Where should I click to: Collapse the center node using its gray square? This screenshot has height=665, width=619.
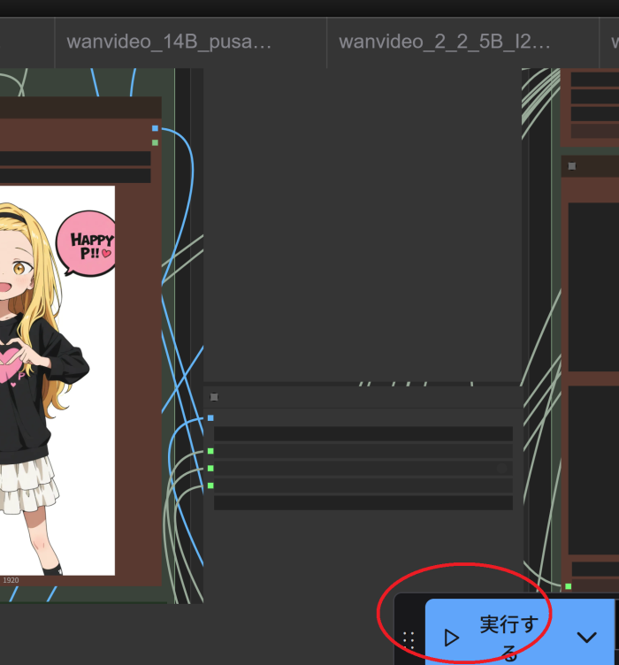point(214,397)
